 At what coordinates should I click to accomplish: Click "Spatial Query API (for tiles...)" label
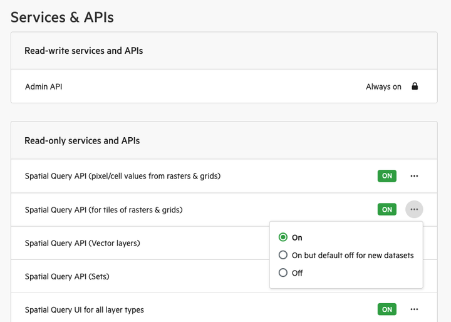(104, 210)
